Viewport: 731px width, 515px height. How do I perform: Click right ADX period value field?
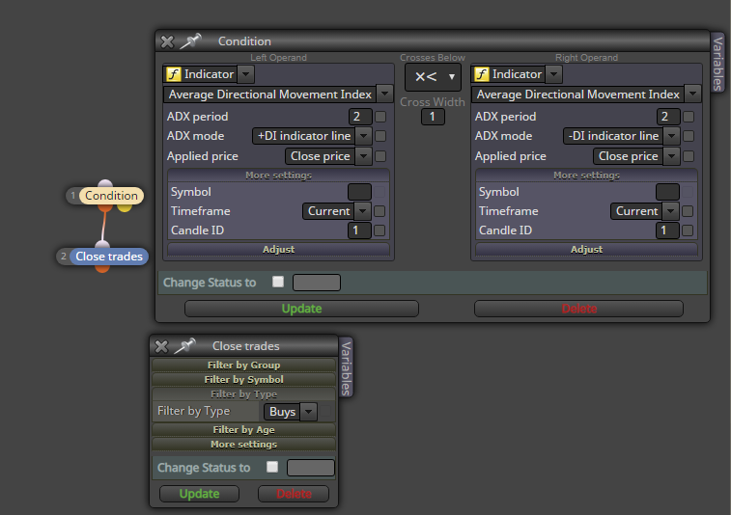click(668, 117)
